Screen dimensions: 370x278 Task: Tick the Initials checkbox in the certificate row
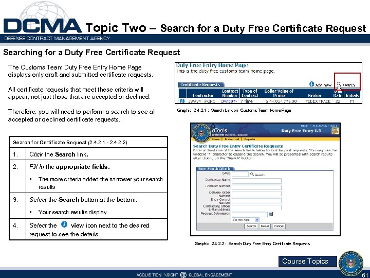tap(352, 101)
